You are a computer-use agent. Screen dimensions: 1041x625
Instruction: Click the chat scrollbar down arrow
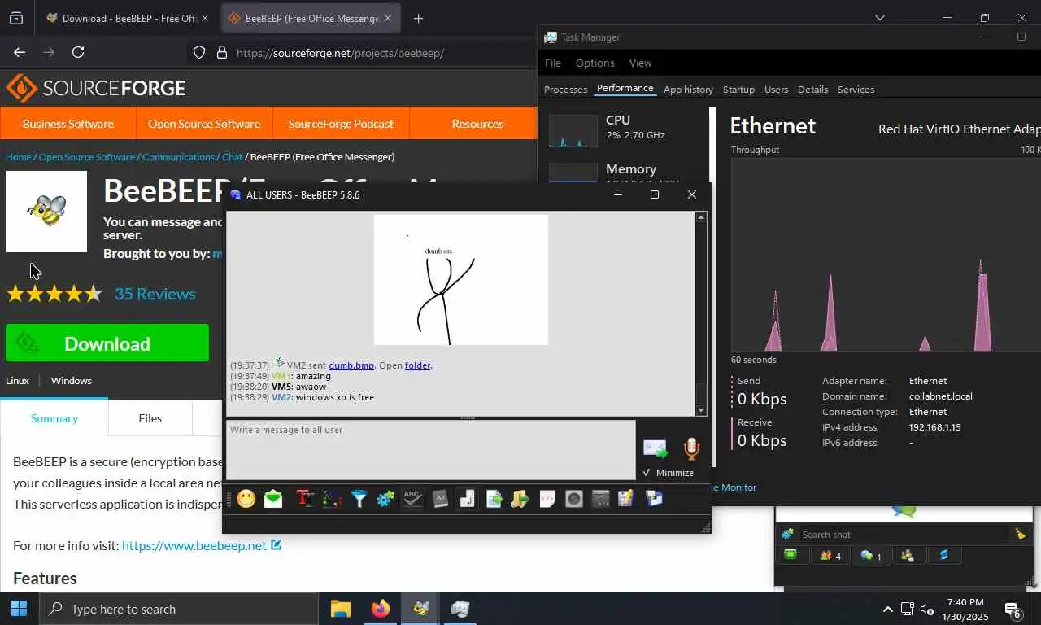point(701,409)
